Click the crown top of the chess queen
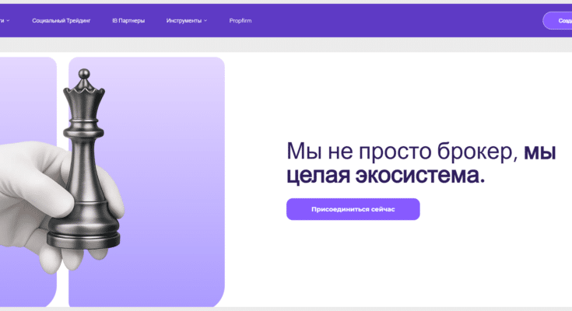 tap(85, 80)
